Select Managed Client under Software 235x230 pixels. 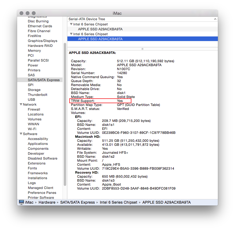click(x=40, y=188)
